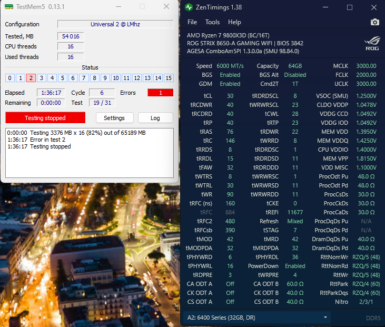The height and width of the screenshot is (327, 385).
Task: Open the Help menu in ZenTimings
Action: pyautogui.click(x=234, y=22)
